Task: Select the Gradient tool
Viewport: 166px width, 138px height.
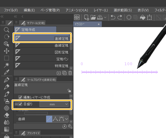Action: tap(7, 129)
